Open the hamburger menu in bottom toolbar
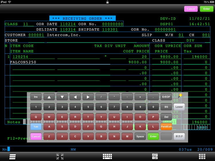215x161 pixels. (13, 156)
